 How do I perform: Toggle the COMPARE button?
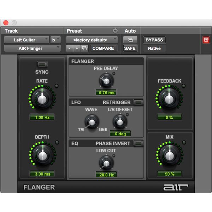pyautogui.click(x=103, y=48)
